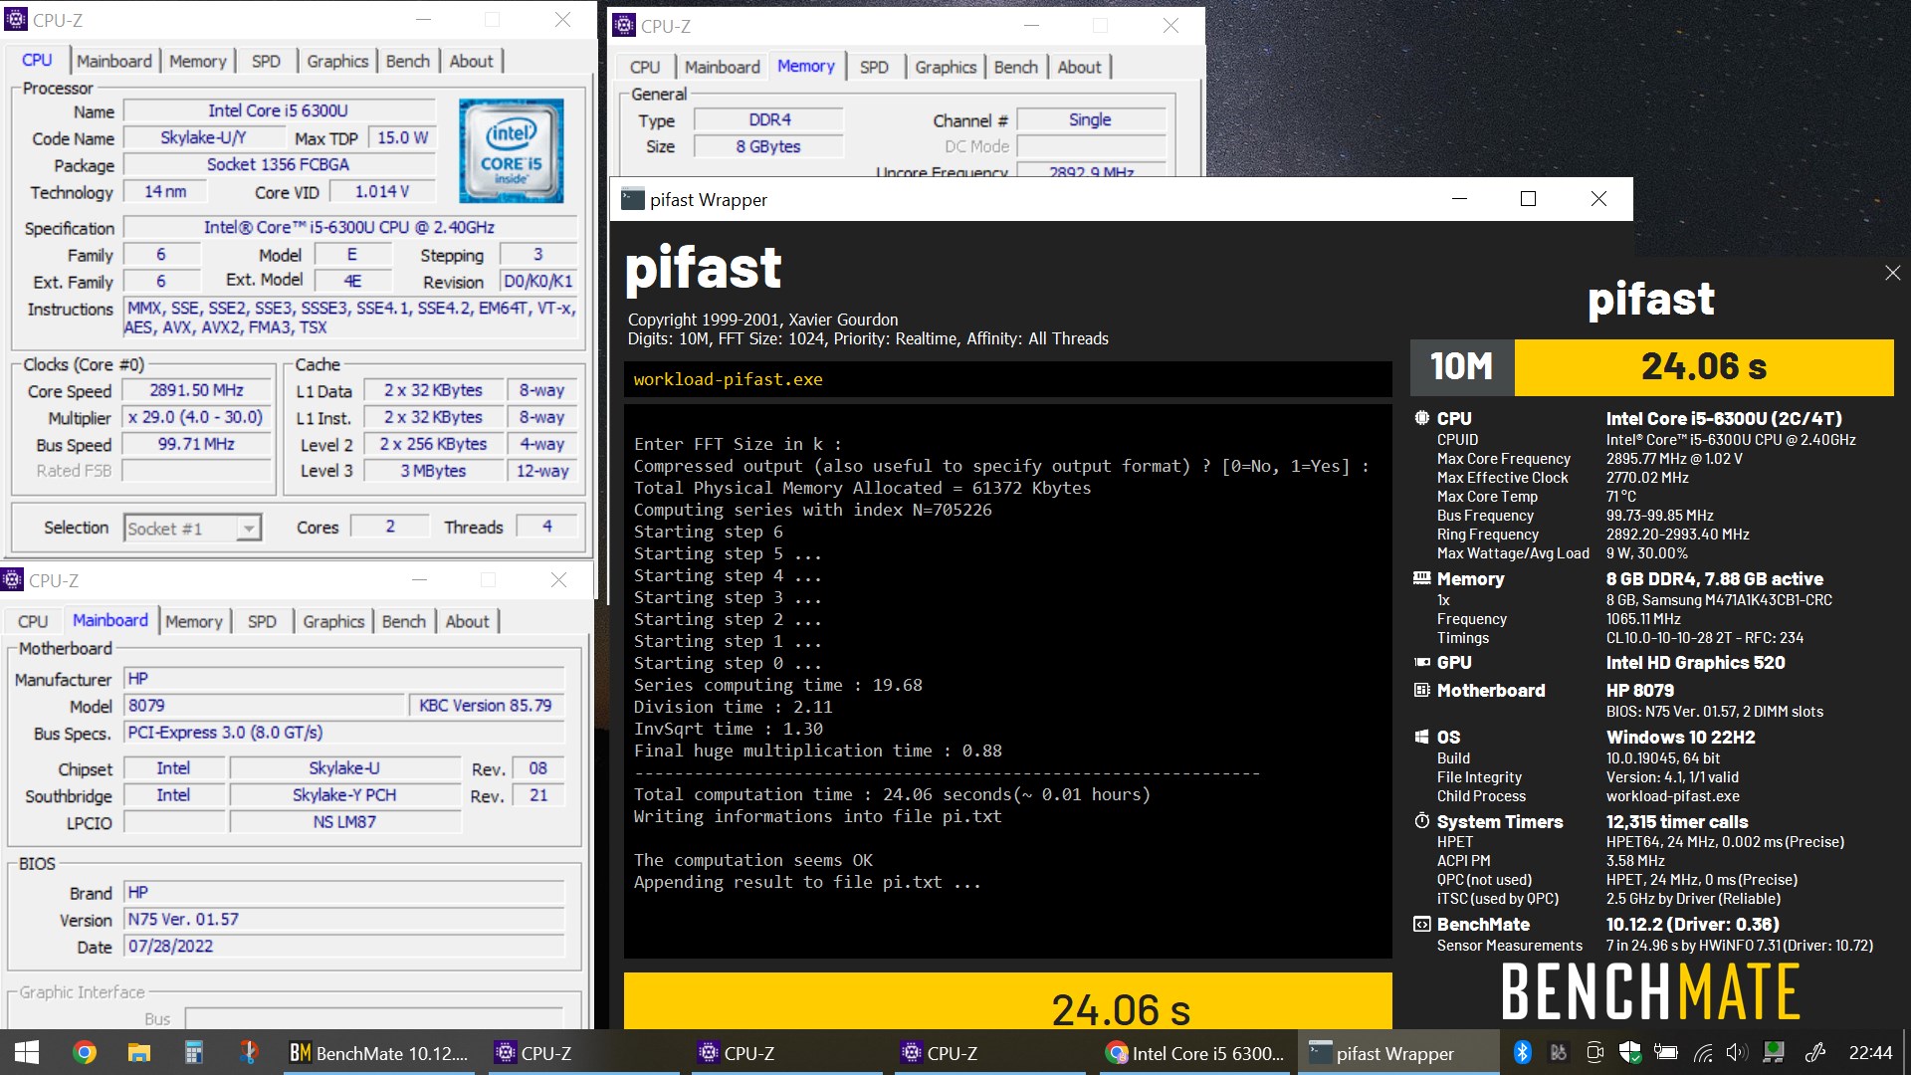Expand the Socket #1 selection dropdown
1911x1075 pixels.
(249, 528)
